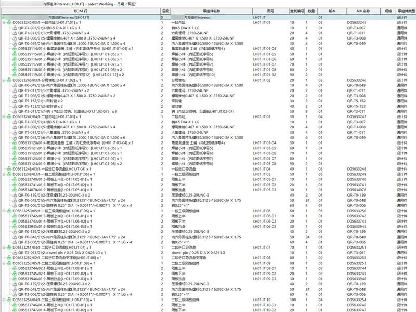Screen dimensions: 416x312
Task: Click the root assembly icon of LH01.IT row
Action: (x=4, y=17)
